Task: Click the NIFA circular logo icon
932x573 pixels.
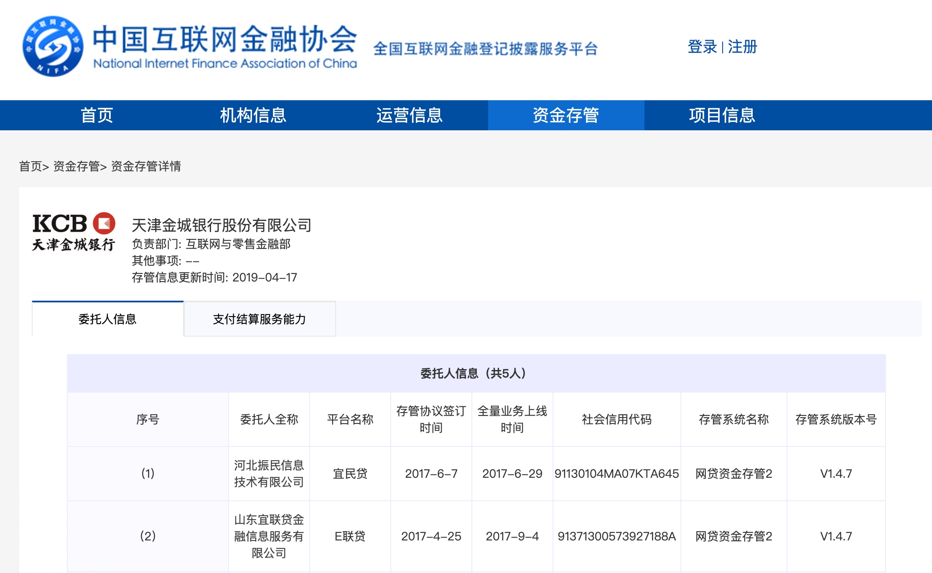Action: coord(53,46)
